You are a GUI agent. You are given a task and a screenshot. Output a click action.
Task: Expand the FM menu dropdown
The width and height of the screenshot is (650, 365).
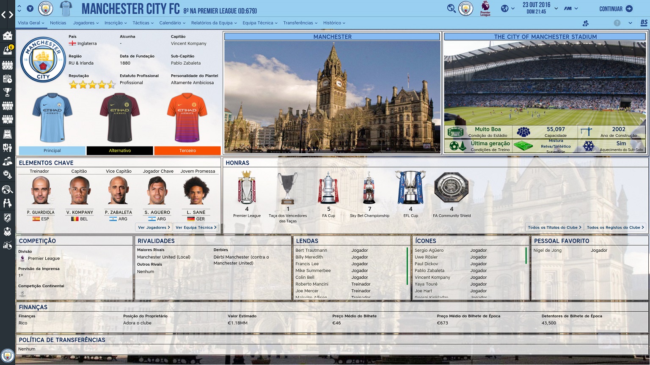(x=571, y=8)
